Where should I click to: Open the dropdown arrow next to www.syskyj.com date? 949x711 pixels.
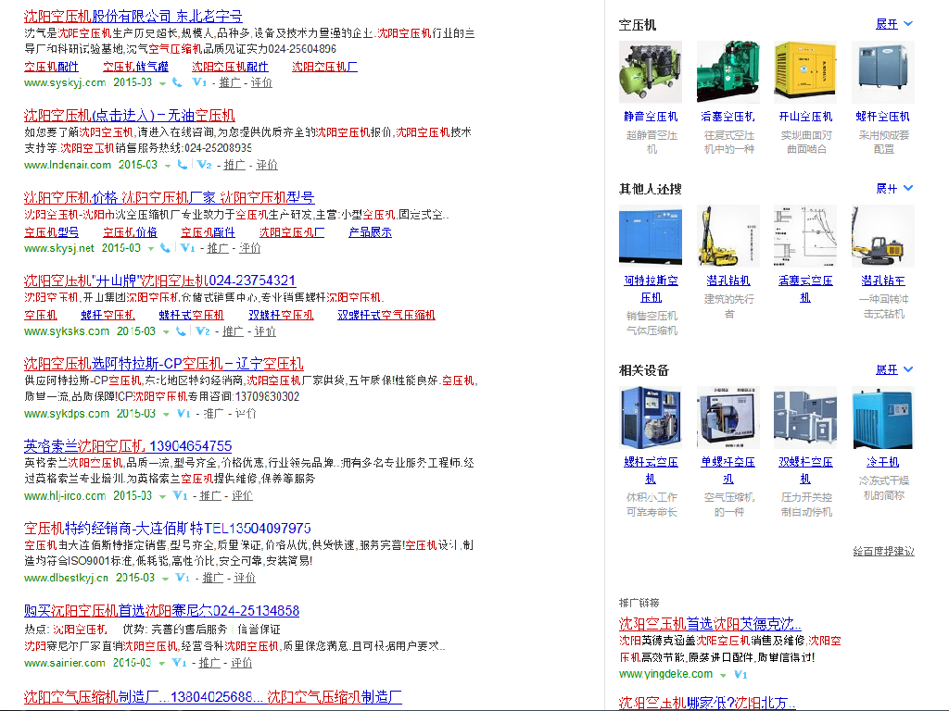pos(162,83)
